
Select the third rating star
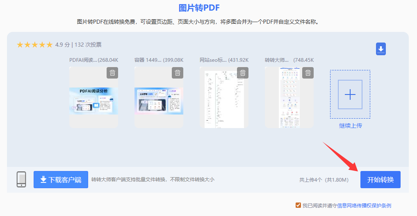click(x=35, y=45)
